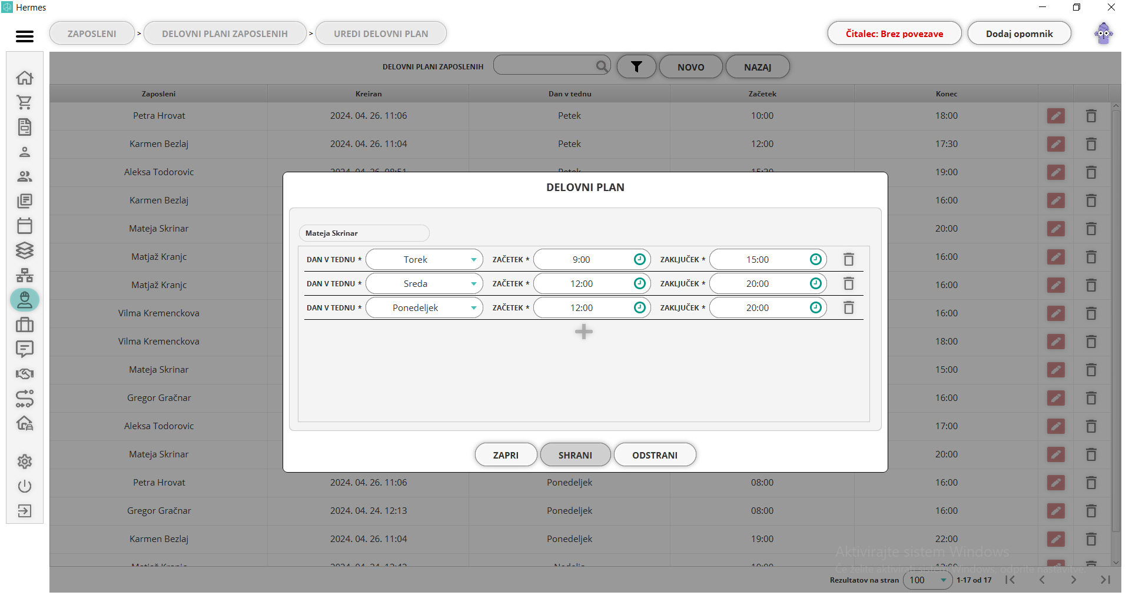
Task: Click the vertical scrollbar of the table
Action: tap(1115, 320)
